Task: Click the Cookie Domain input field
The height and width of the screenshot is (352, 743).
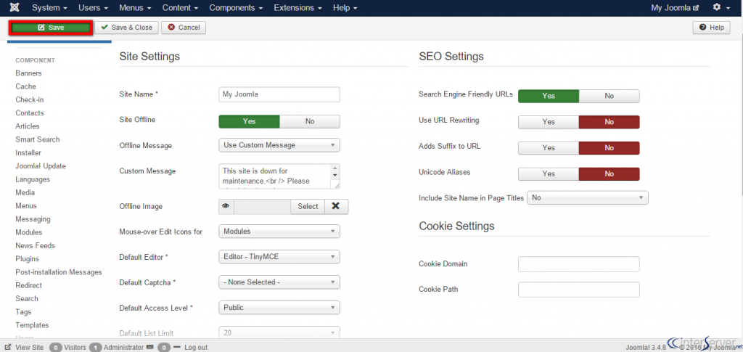Action: (579, 264)
